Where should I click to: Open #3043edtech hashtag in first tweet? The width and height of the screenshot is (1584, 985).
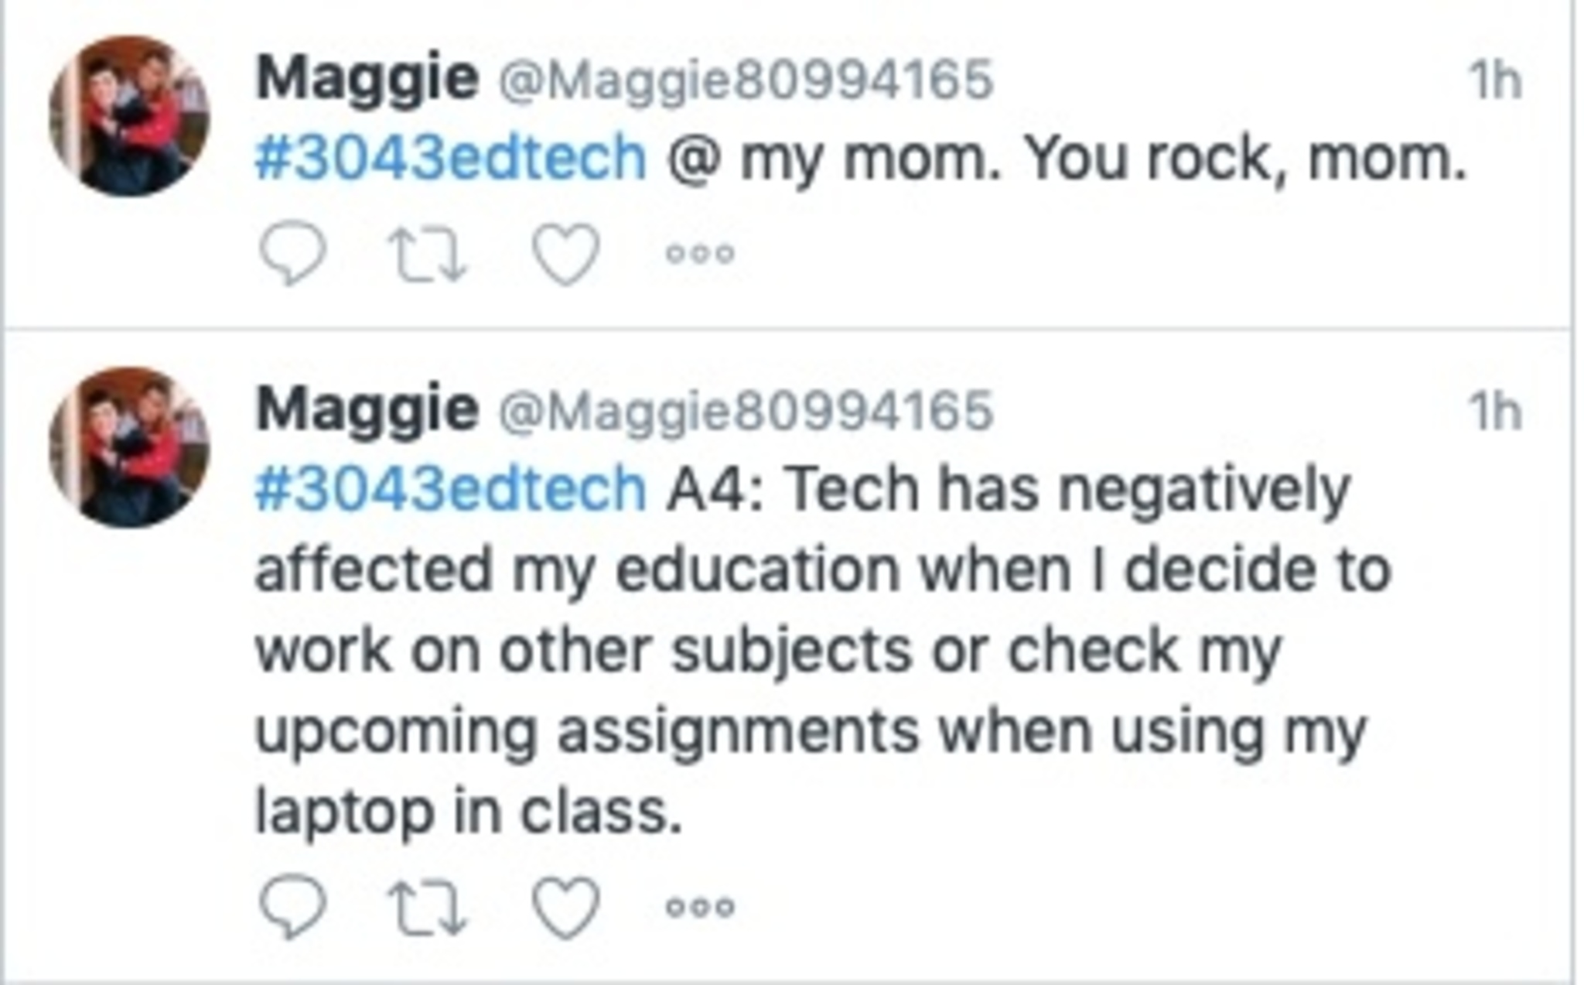pos(450,158)
